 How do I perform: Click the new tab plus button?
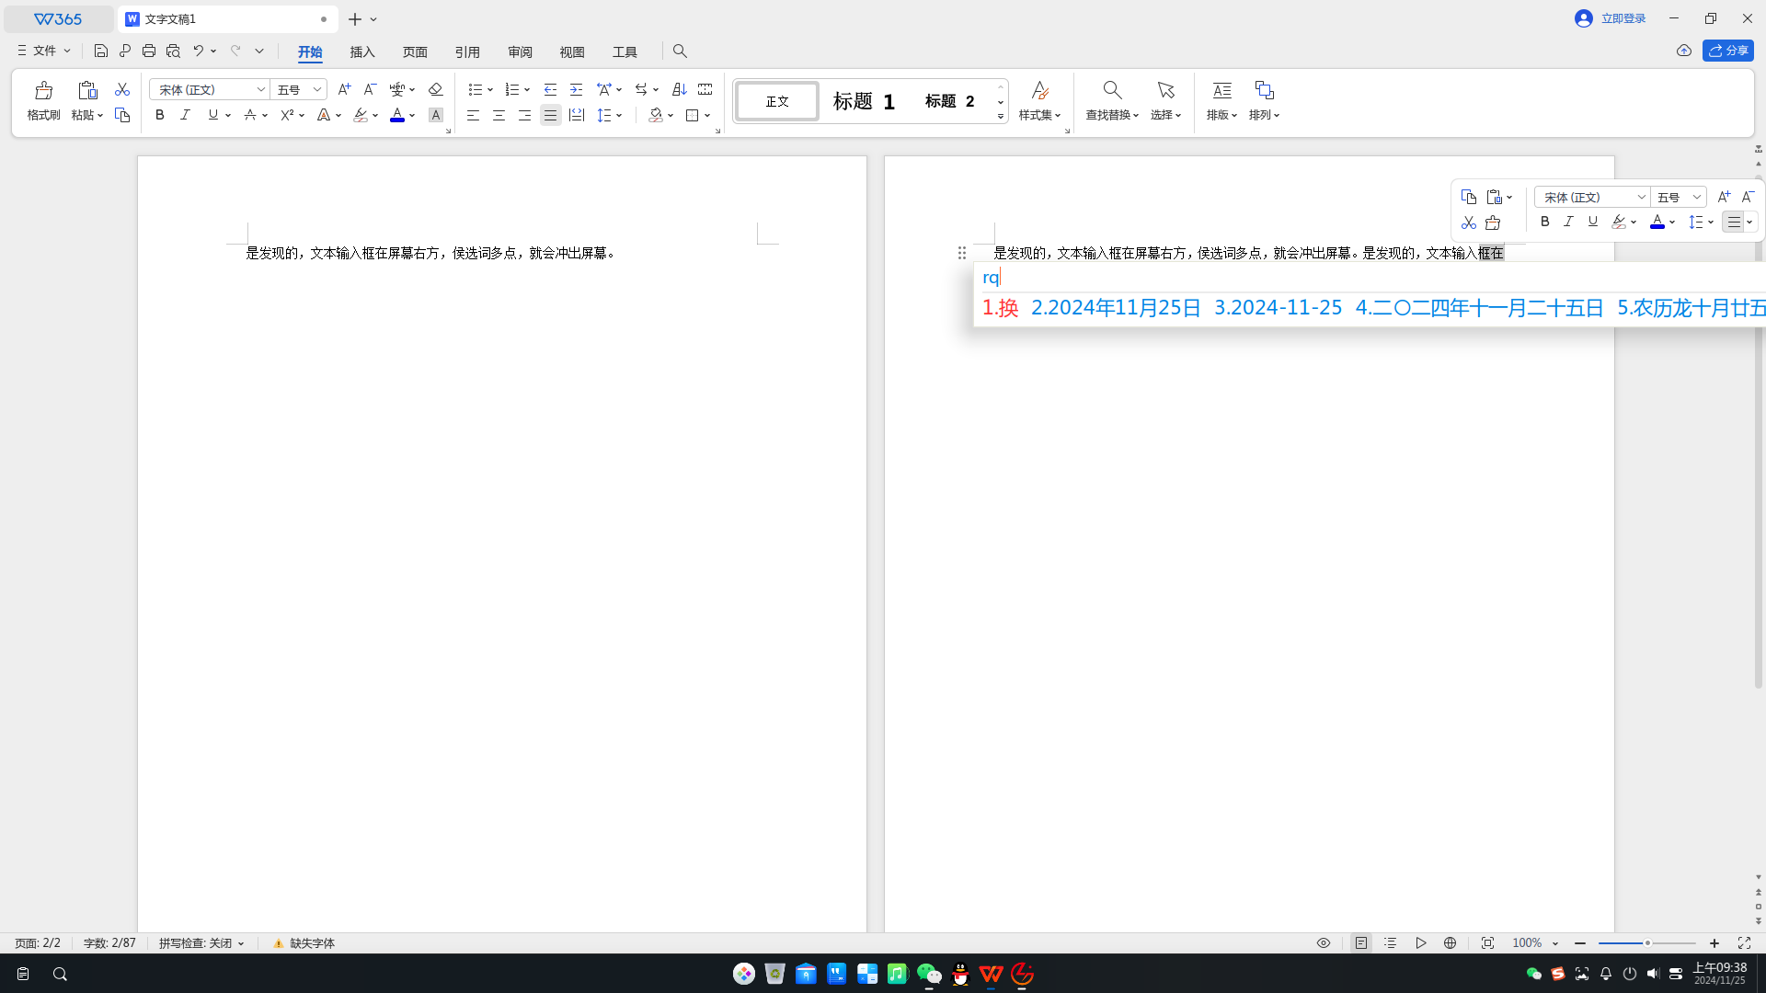click(x=355, y=18)
